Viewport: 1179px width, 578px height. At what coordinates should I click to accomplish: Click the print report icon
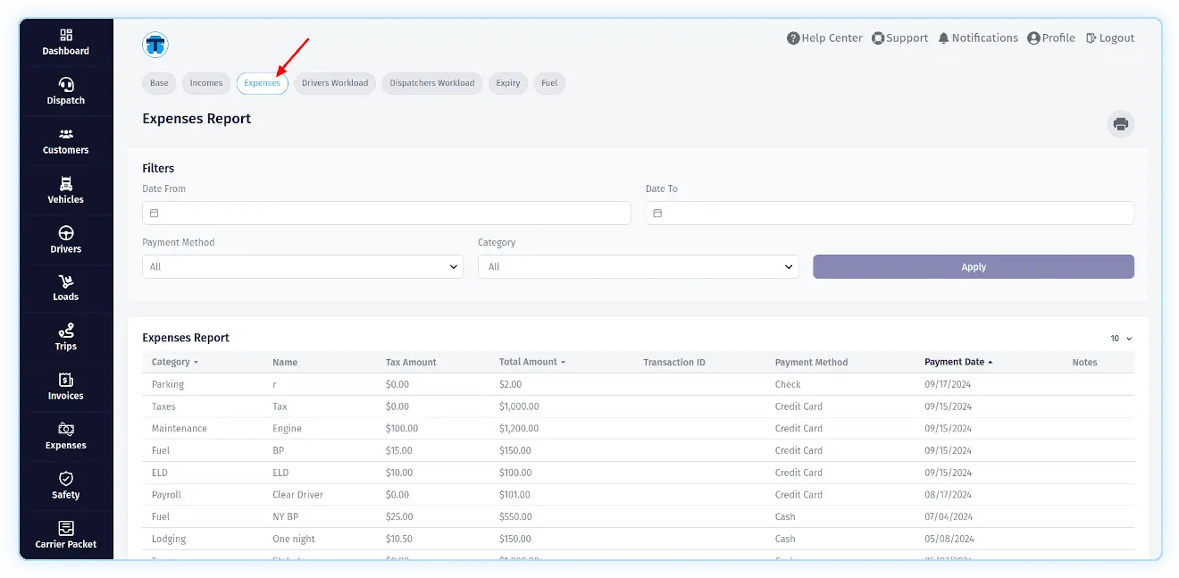(1121, 124)
